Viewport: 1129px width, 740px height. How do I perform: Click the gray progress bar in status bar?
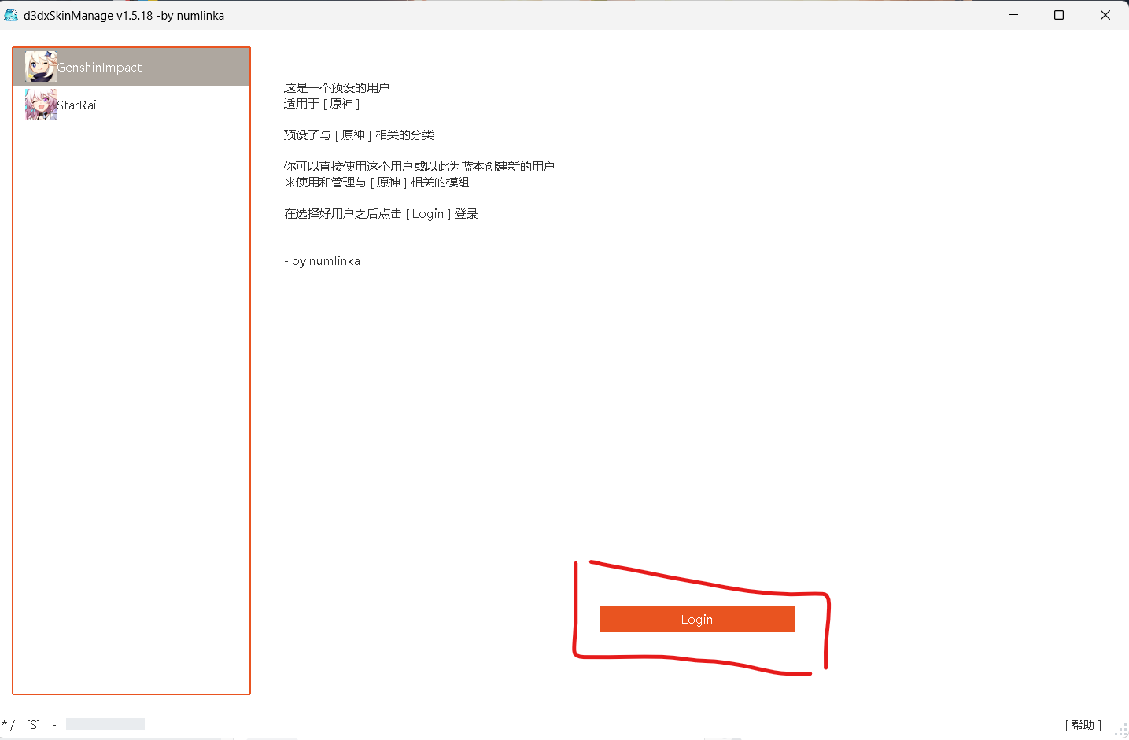(x=105, y=724)
